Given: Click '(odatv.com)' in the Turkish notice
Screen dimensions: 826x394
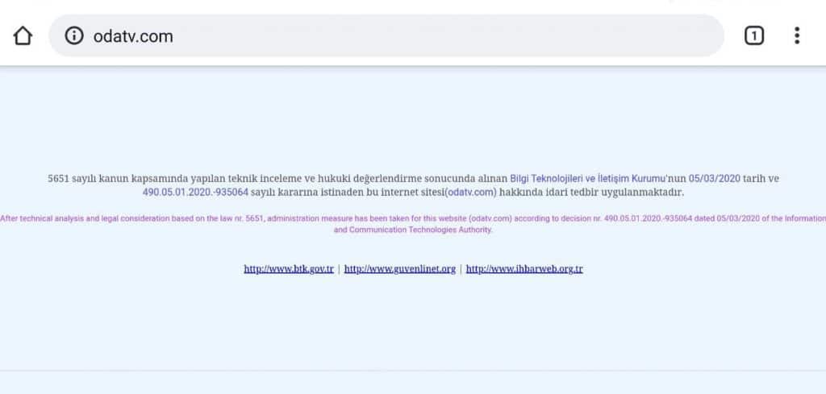Looking at the screenshot, I should tap(470, 192).
